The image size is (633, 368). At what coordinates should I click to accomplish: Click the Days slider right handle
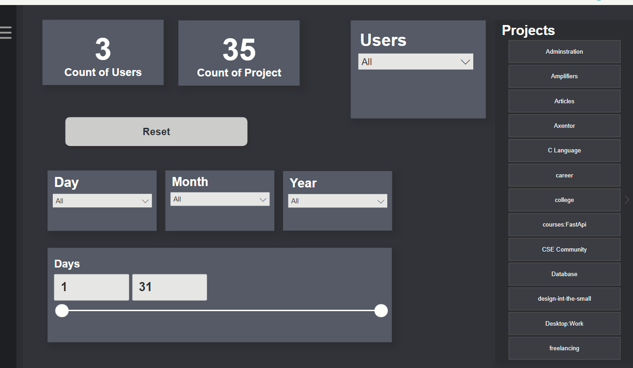coord(381,311)
